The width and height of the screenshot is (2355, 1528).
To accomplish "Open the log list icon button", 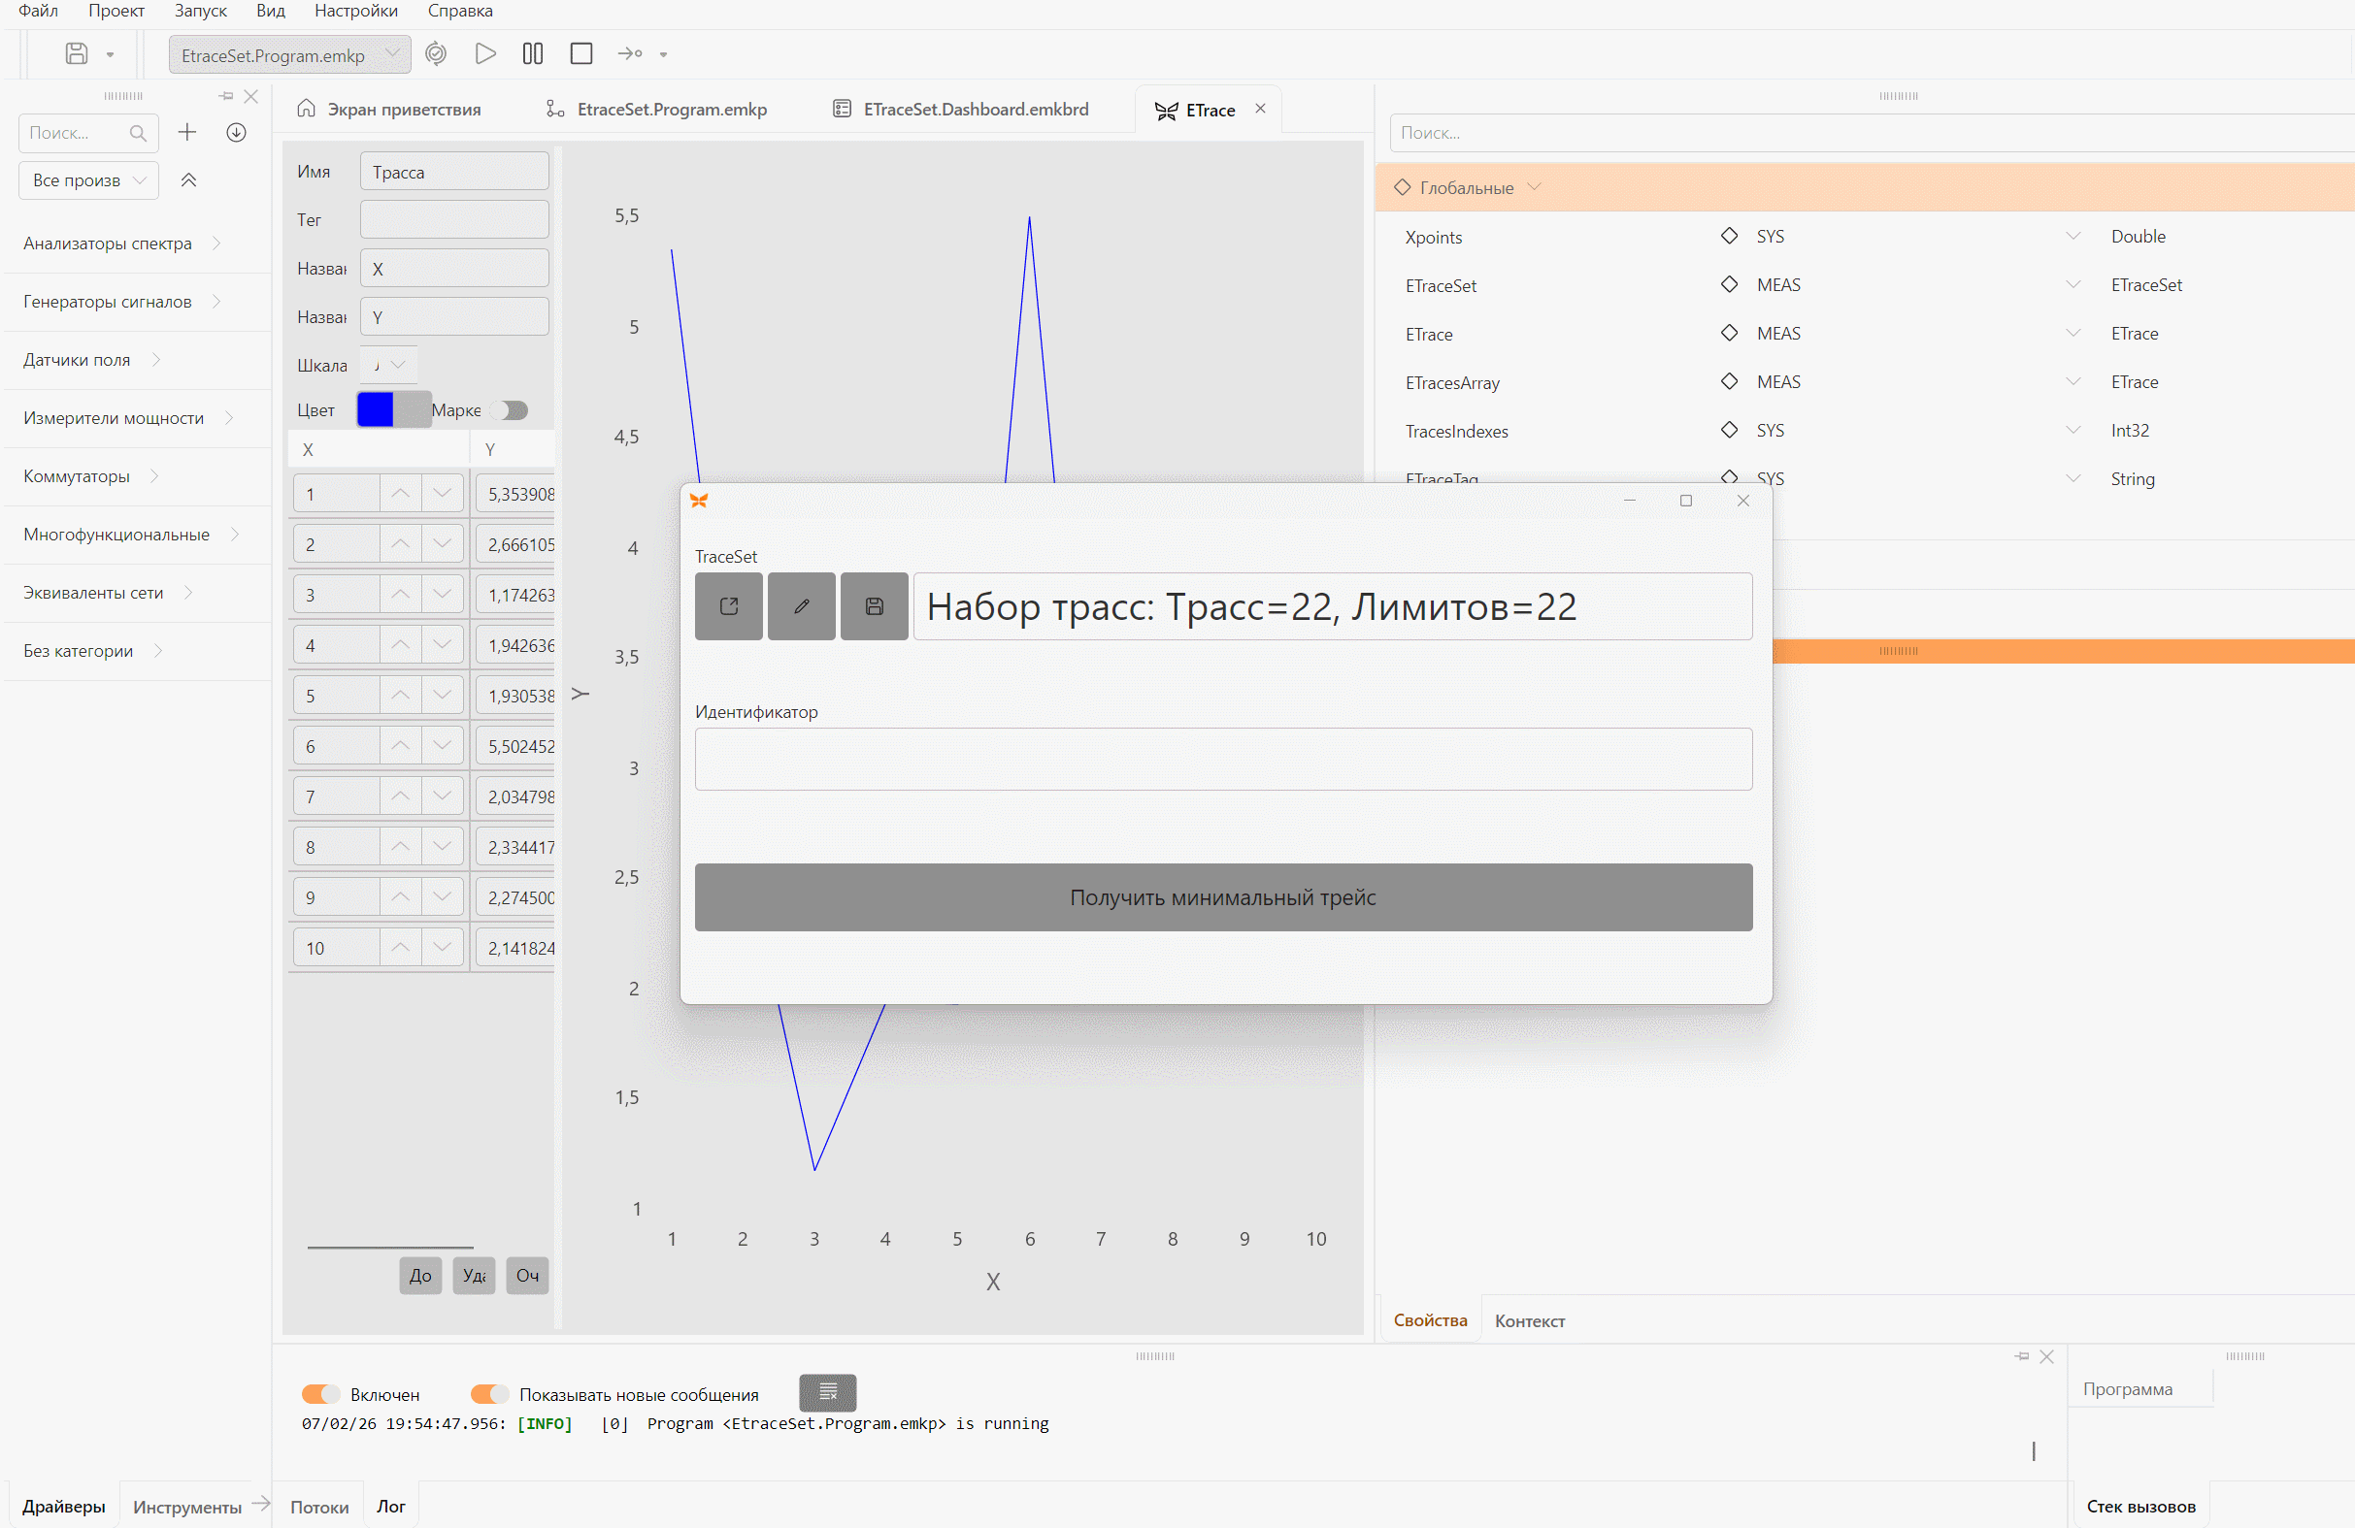I will click(x=827, y=1392).
